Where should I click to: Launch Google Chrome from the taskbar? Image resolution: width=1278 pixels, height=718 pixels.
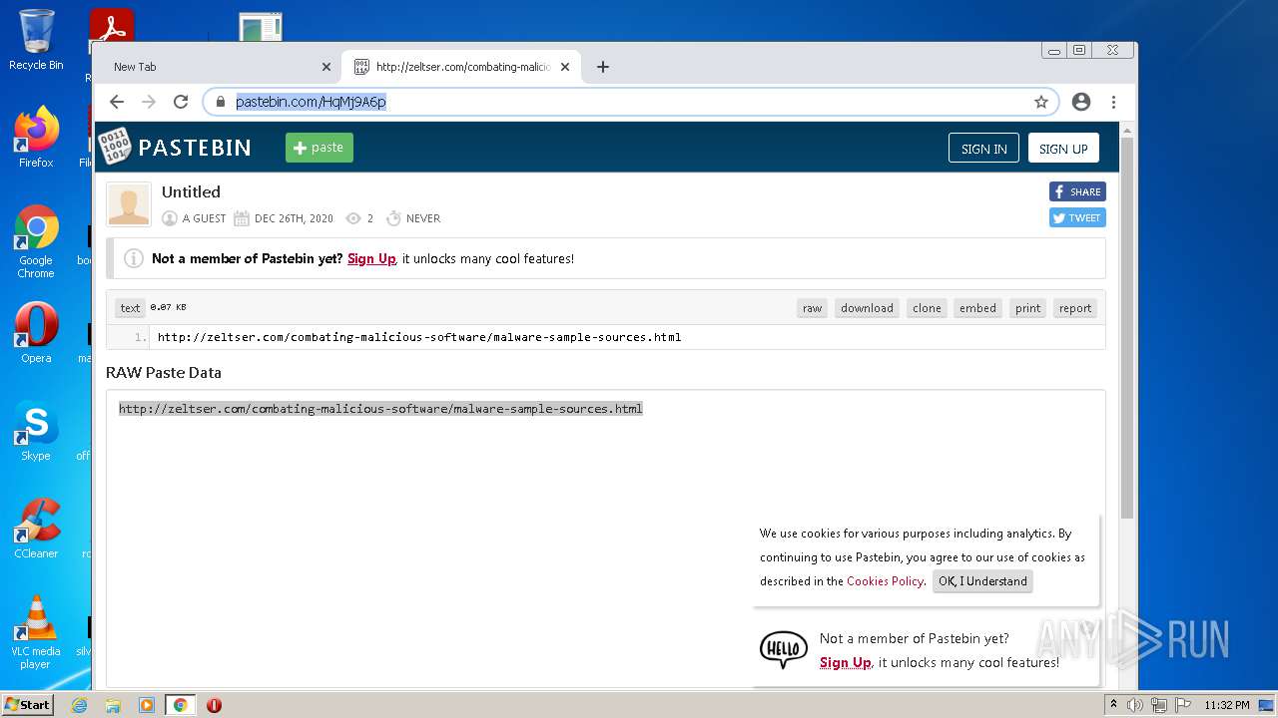(180, 705)
